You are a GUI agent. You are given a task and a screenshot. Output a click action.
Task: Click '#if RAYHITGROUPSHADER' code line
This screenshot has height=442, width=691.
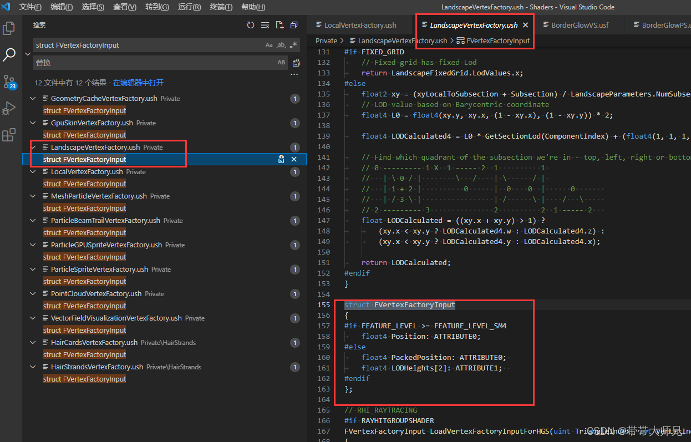point(389,421)
